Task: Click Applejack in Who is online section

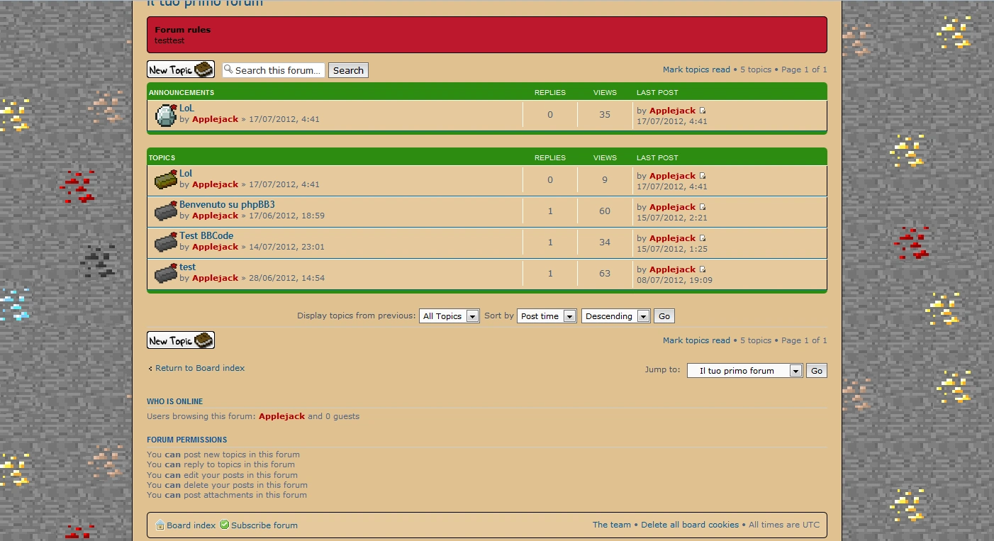Action: (x=281, y=416)
